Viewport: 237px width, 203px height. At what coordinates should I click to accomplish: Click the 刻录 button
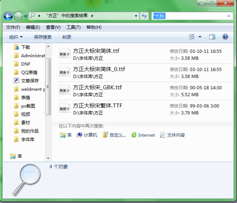pos(67,37)
